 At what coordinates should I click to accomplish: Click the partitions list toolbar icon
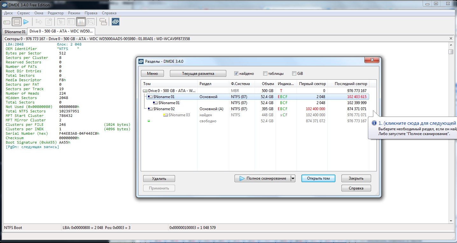(17, 22)
